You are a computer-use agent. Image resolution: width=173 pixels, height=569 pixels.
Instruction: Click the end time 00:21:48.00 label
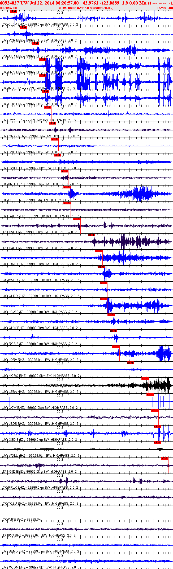click(x=164, y=8)
